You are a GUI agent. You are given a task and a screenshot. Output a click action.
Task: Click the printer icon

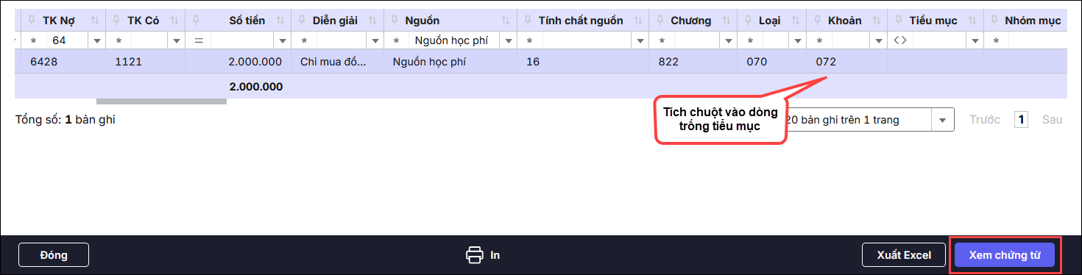pyautogui.click(x=475, y=255)
